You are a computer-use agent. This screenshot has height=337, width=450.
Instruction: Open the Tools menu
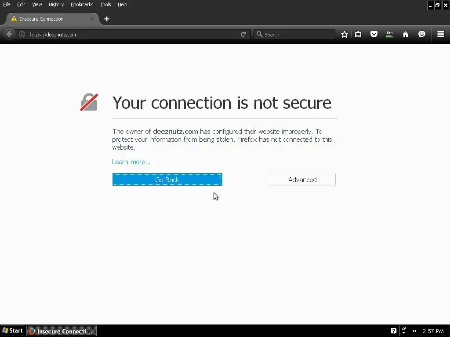point(105,4)
